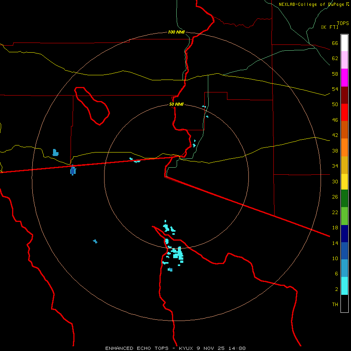Click the legend value 62
This screenshot has width=351, height=351.
pos(335,58)
